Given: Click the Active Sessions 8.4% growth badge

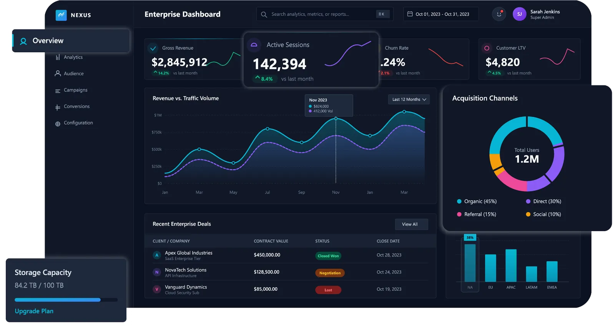Looking at the screenshot, I should click(264, 79).
